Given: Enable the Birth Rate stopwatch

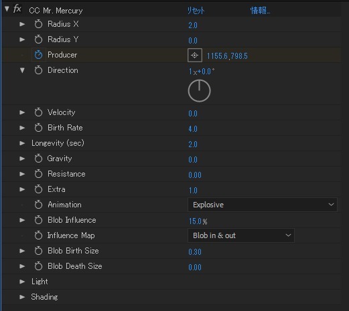Looking at the screenshot, I should pyautogui.click(x=38, y=128).
